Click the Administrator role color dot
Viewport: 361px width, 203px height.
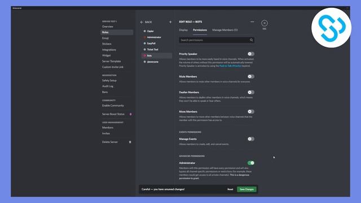(x=144, y=37)
